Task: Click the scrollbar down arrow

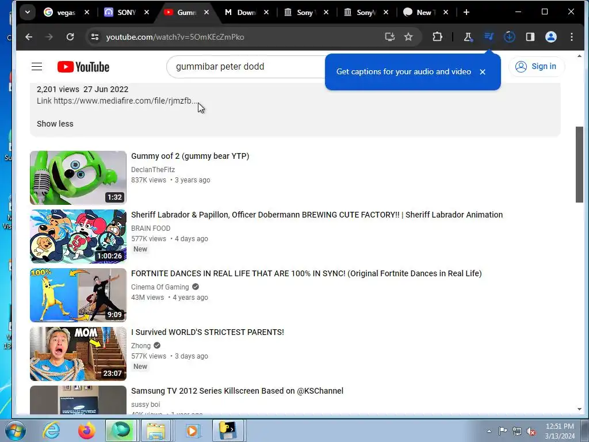Action: click(x=579, y=409)
